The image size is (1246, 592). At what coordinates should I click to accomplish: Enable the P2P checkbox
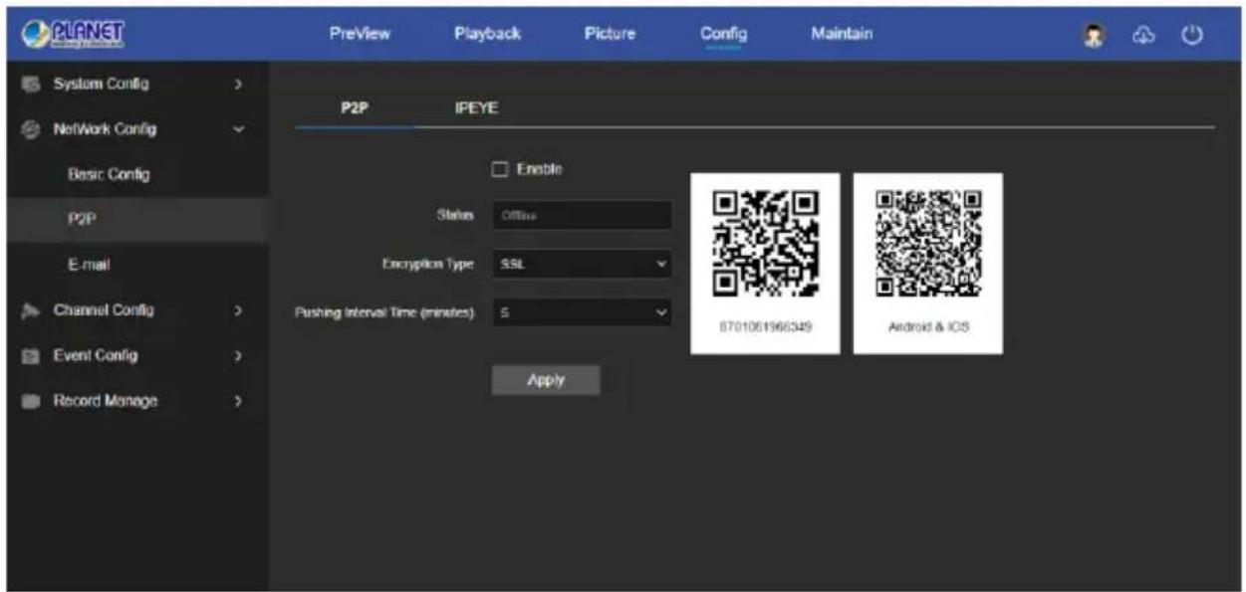coord(501,169)
